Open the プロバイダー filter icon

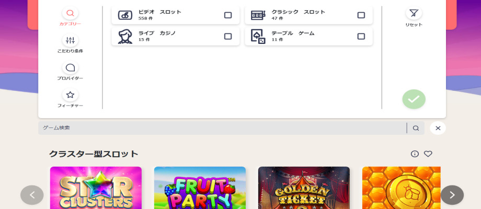(70, 67)
